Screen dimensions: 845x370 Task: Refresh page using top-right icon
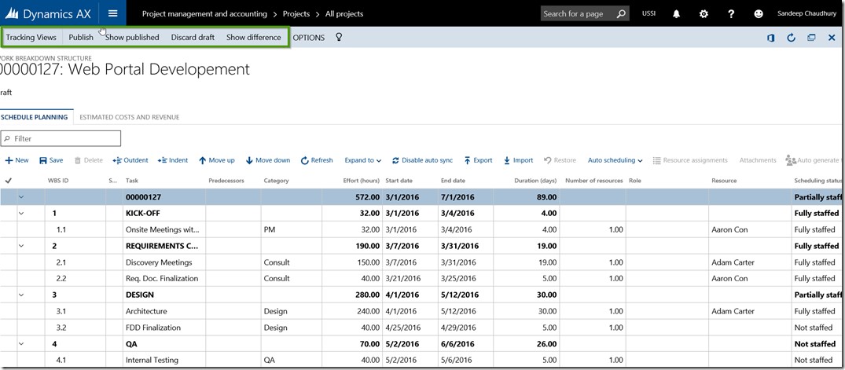pyautogui.click(x=791, y=38)
